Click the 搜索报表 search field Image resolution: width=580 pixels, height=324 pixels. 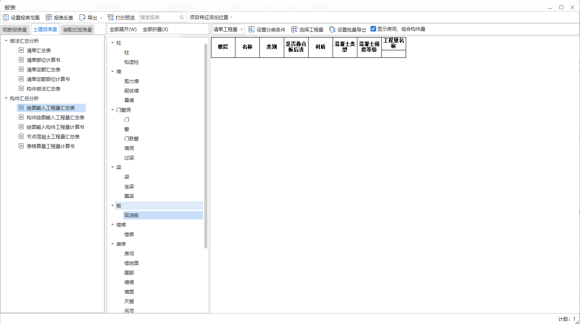pyautogui.click(x=163, y=18)
